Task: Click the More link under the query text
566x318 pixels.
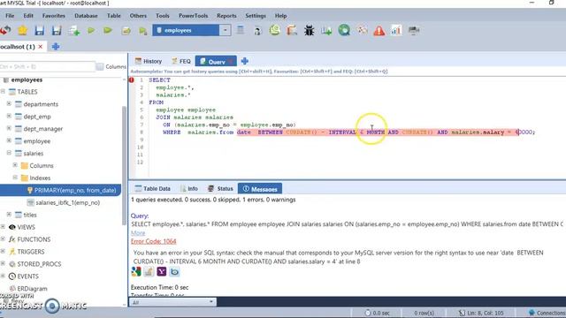Action: tap(138, 233)
